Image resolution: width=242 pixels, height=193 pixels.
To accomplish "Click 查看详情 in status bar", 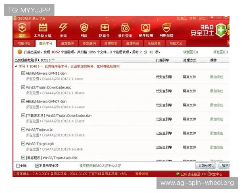I will (x=142, y=174).
